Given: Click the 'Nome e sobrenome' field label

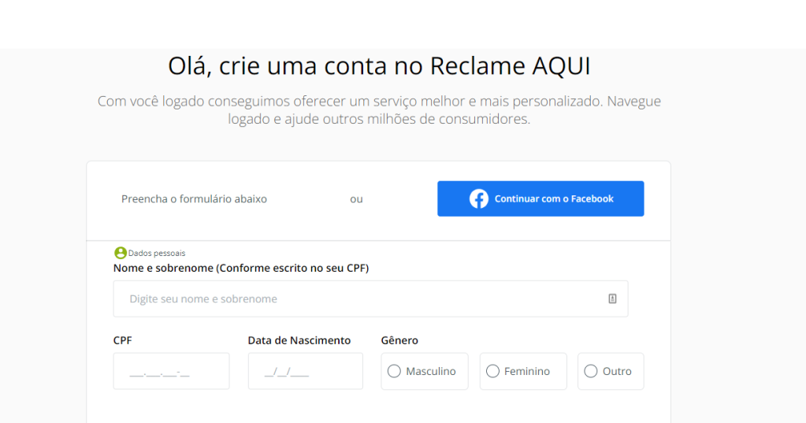Looking at the screenshot, I should point(241,268).
